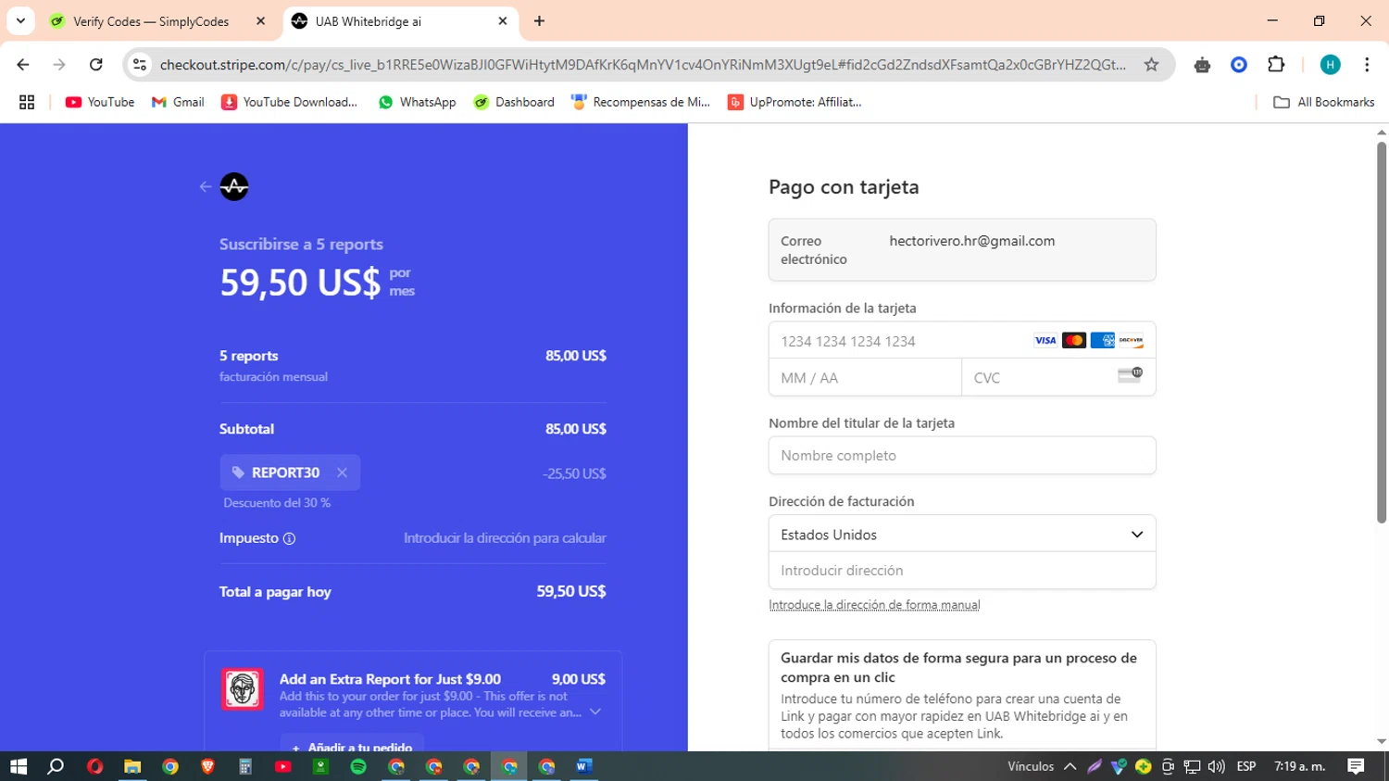The image size is (1389, 781).
Task: Focus the Nombre completo field
Action: pos(962,456)
